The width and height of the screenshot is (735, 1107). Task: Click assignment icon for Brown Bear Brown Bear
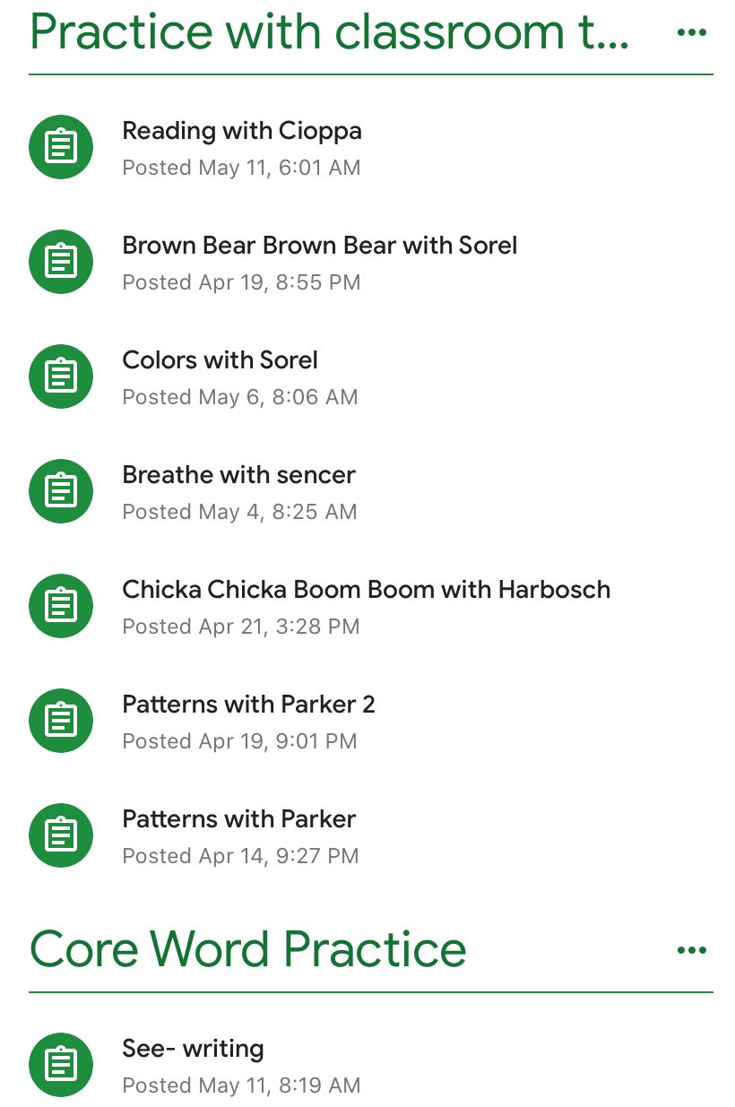[61, 262]
